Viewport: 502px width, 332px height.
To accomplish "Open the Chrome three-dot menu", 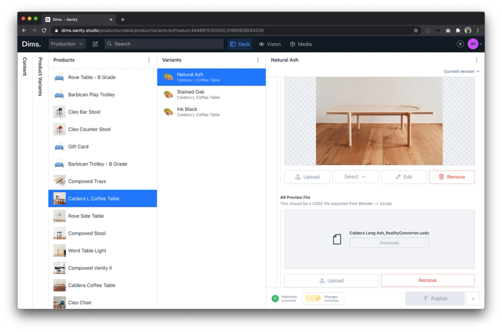I will pyautogui.click(x=477, y=30).
